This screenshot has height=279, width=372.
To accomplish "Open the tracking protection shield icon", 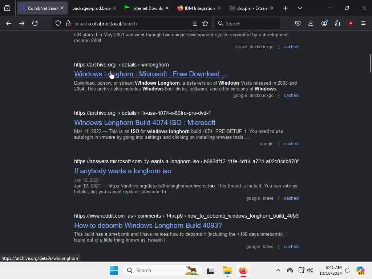I will pyautogui.click(x=58, y=24).
